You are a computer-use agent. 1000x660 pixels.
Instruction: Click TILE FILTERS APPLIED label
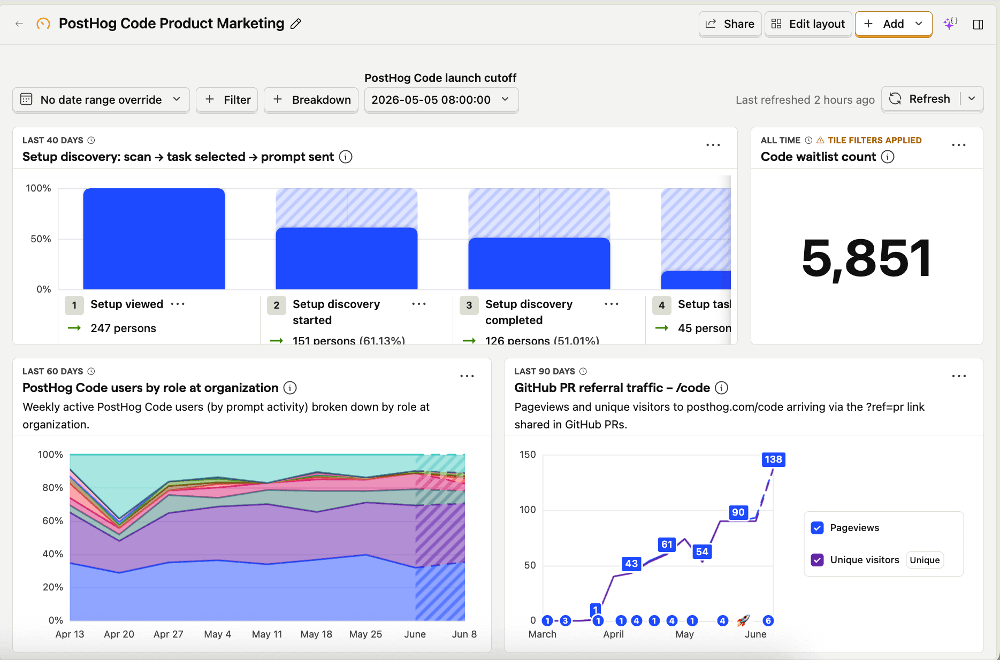tap(875, 140)
